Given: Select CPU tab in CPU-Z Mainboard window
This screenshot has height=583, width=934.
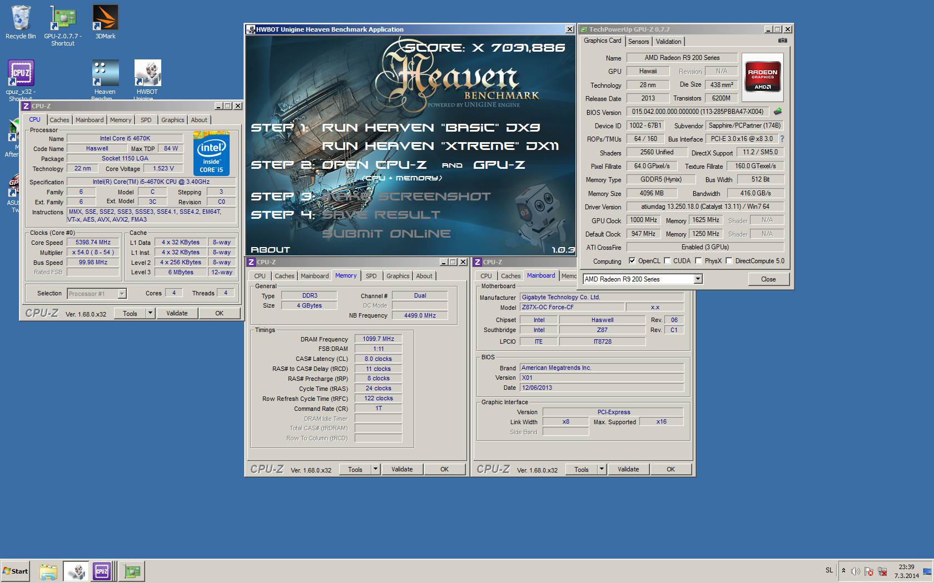Looking at the screenshot, I should click(486, 276).
